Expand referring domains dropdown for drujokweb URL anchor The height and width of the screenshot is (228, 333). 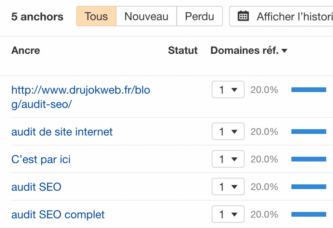pyautogui.click(x=228, y=89)
